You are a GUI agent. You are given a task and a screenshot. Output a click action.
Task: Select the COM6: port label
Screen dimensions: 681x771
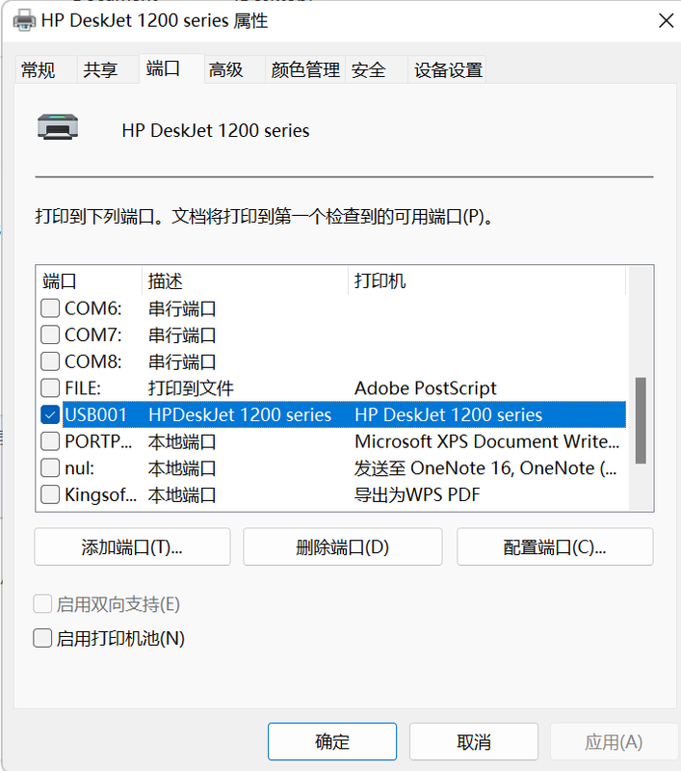93,308
